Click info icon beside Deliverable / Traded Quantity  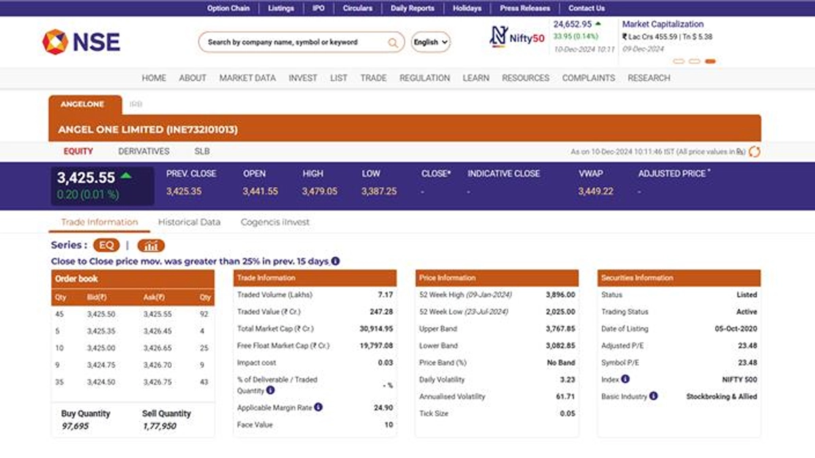click(270, 391)
